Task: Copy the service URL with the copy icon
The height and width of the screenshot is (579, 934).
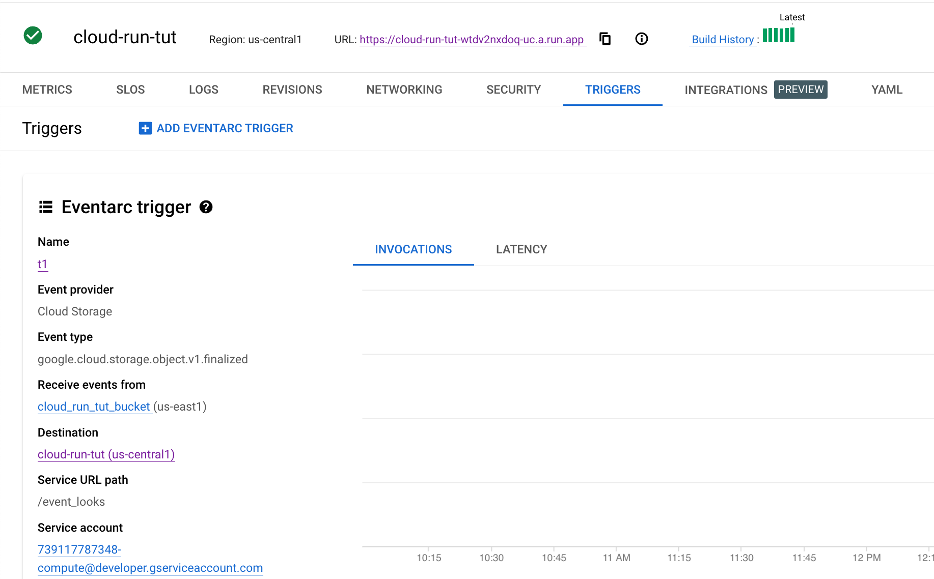Action: point(605,39)
